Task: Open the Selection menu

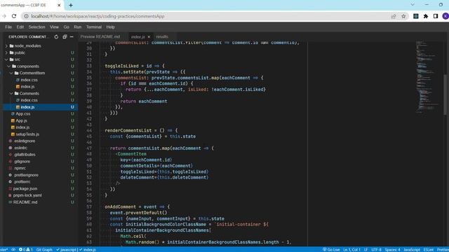Action: [x=36, y=27]
